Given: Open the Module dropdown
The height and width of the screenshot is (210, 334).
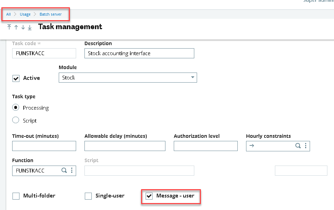Looking at the screenshot, I should tap(193, 77).
